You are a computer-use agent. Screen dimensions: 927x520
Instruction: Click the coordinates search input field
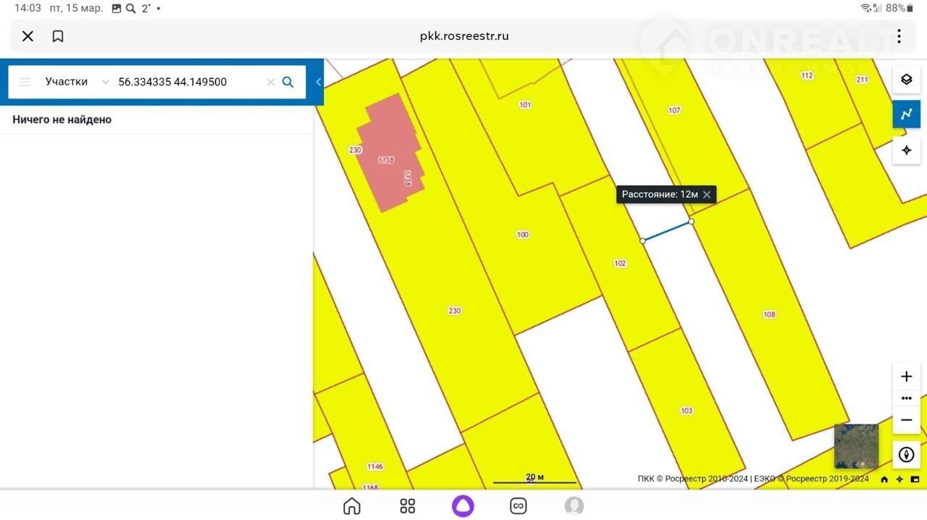point(188,82)
